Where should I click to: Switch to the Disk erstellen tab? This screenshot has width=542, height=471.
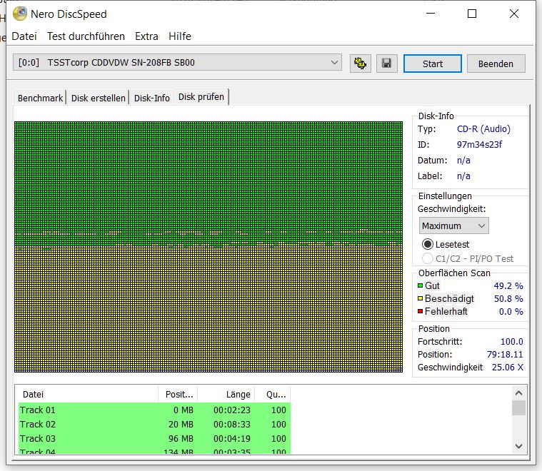click(98, 98)
